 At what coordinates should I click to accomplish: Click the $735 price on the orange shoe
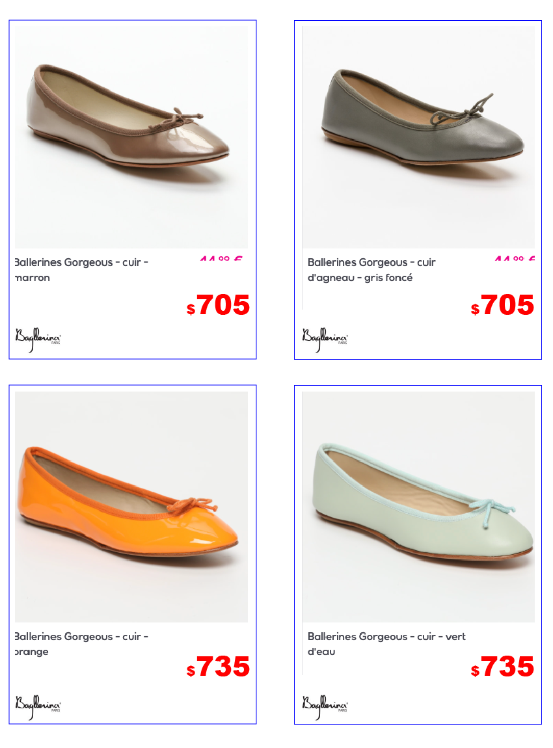218,667
